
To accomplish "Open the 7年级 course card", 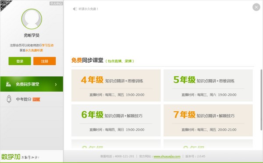I will click(208, 120).
